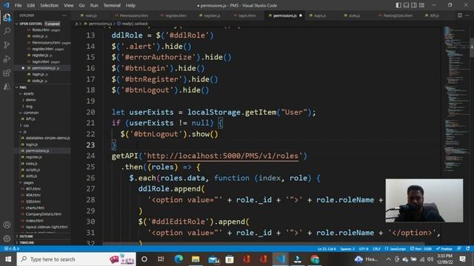Image resolution: width=474 pixels, height=266 pixels.
Task: Expand the img folder
Action: pos(29,106)
